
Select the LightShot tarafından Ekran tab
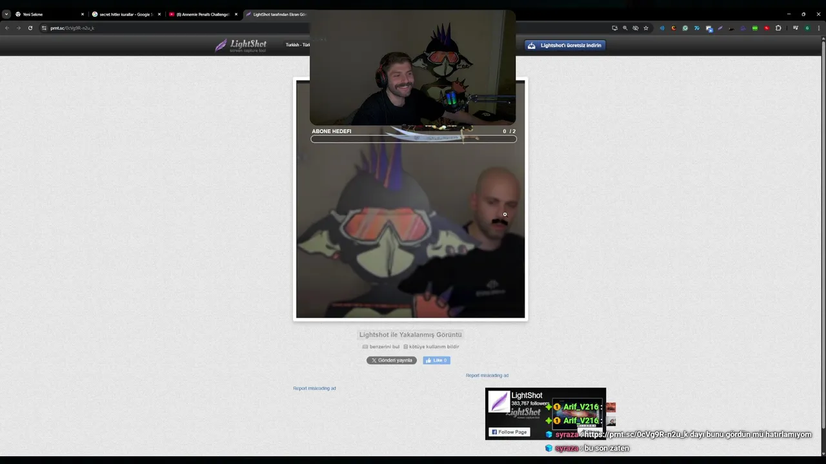click(x=277, y=14)
